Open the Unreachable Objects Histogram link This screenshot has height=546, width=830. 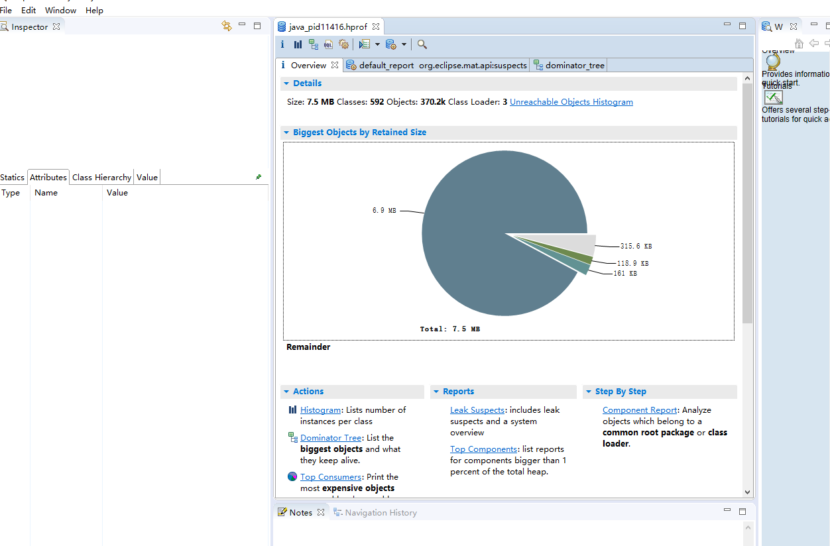pyautogui.click(x=571, y=102)
